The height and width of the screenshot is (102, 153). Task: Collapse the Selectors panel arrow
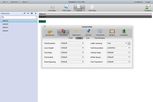35,13
